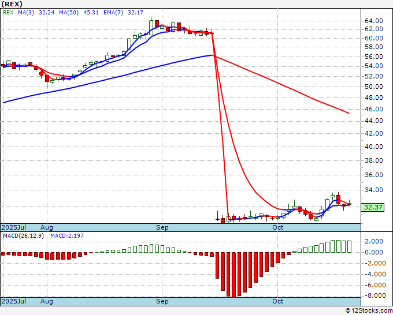Click the MACD(26,12,9) indicator label
Viewport: 393px width, 315px height.
[x=23, y=236]
